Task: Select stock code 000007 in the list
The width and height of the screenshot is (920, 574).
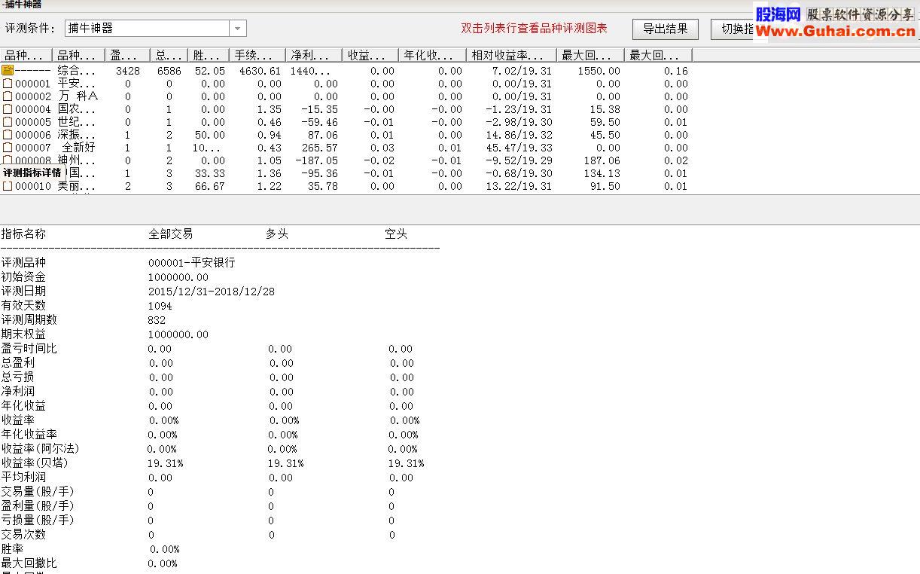Action: [x=32, y=148]
